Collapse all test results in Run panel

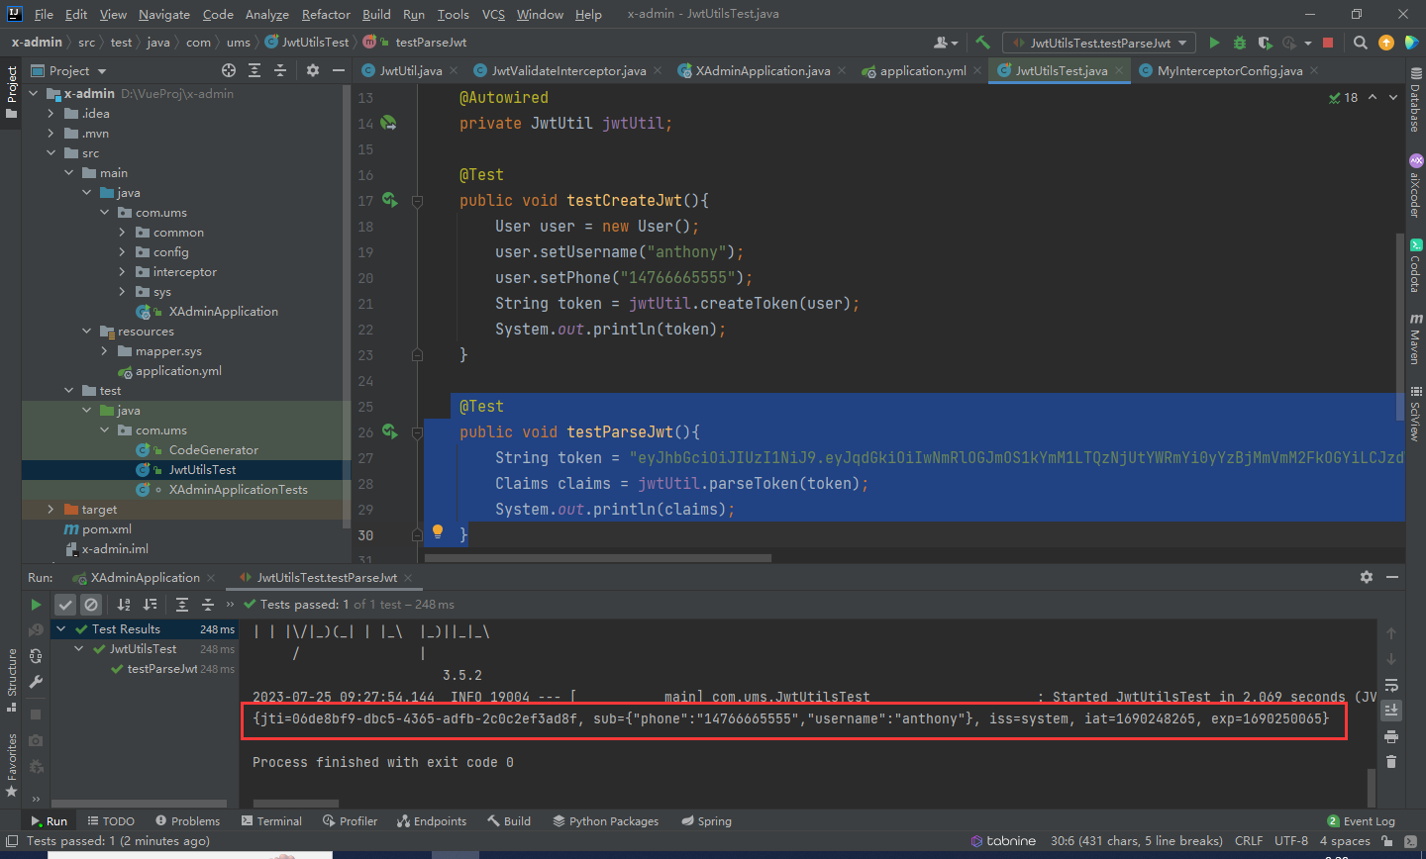coord(208,605)
